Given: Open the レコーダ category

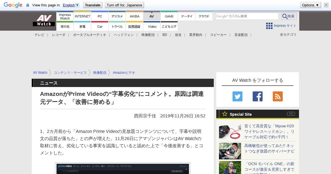Looking at the screenshot, I should [x=59, y=35].
